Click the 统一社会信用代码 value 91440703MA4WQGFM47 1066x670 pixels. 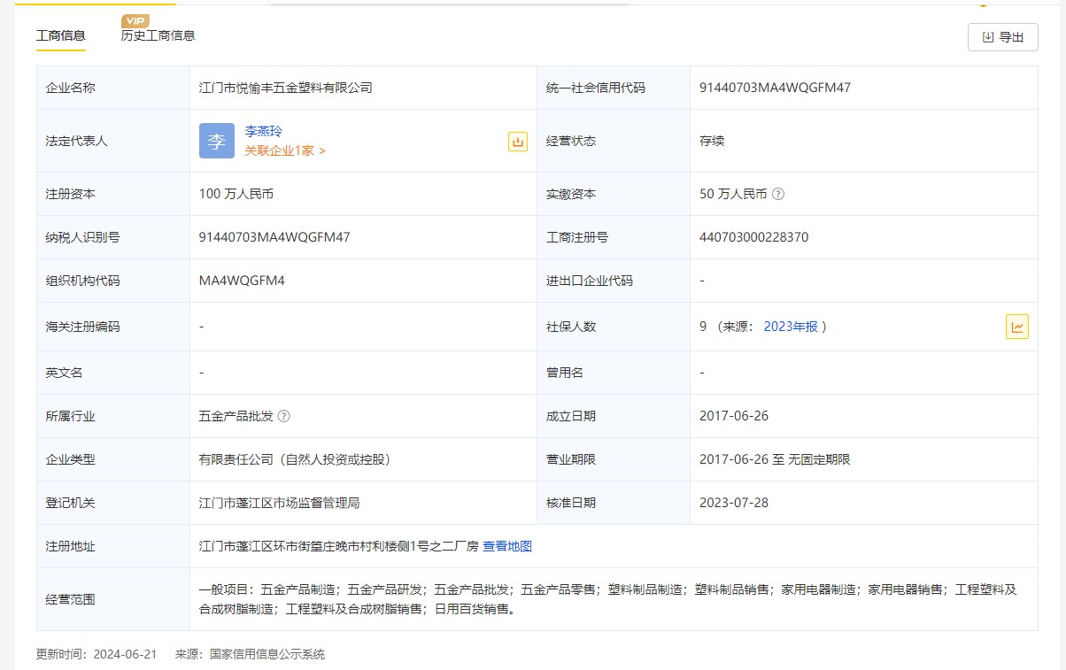click(x=775, y=88)
